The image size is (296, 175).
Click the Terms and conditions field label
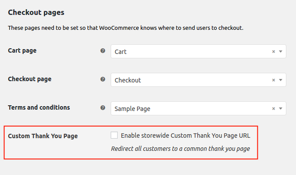tap(39, 107)
